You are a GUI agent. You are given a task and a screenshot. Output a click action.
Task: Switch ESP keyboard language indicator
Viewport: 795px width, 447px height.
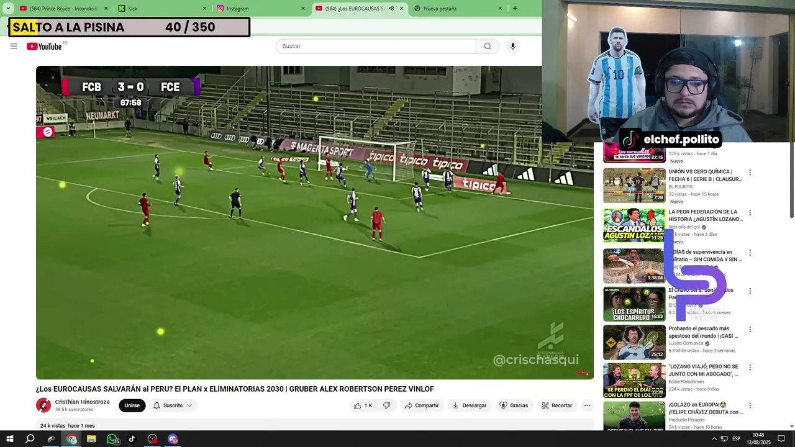tap(737, 439)
